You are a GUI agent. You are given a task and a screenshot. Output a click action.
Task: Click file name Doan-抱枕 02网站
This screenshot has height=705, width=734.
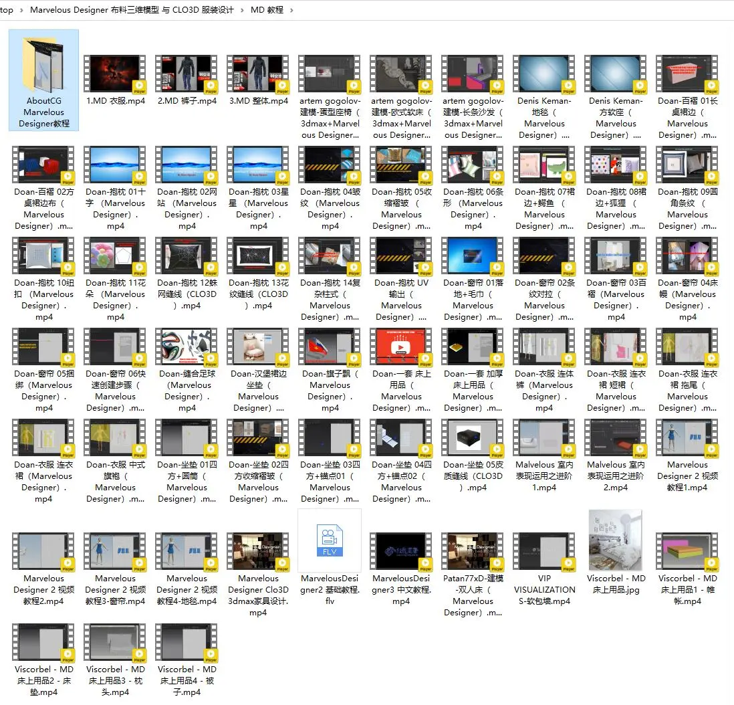(187, 209)
